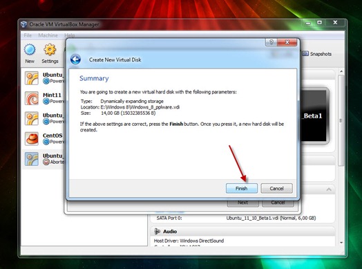Collapse the section using the chevron arrow
This screenshot has width=362, height=269.
(x=329, y=189)
